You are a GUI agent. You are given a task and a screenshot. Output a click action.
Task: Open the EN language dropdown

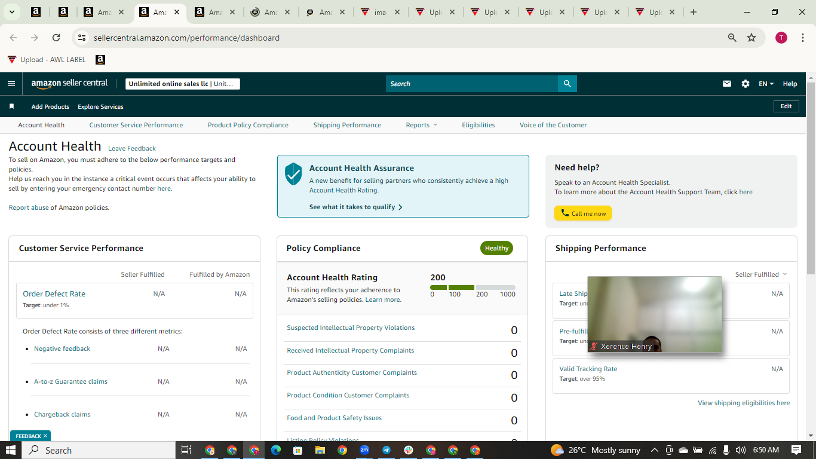pos(766,84)
